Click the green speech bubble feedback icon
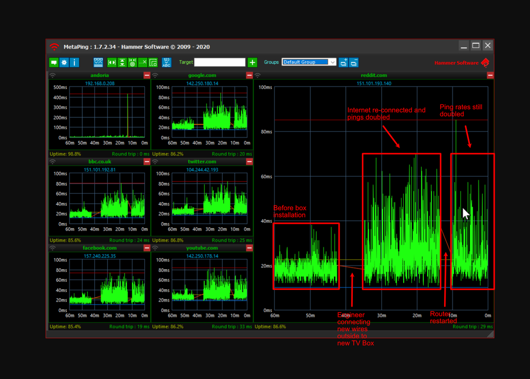Image resolution: width=530 pixels, height=379 pixels. click(54, 63)
